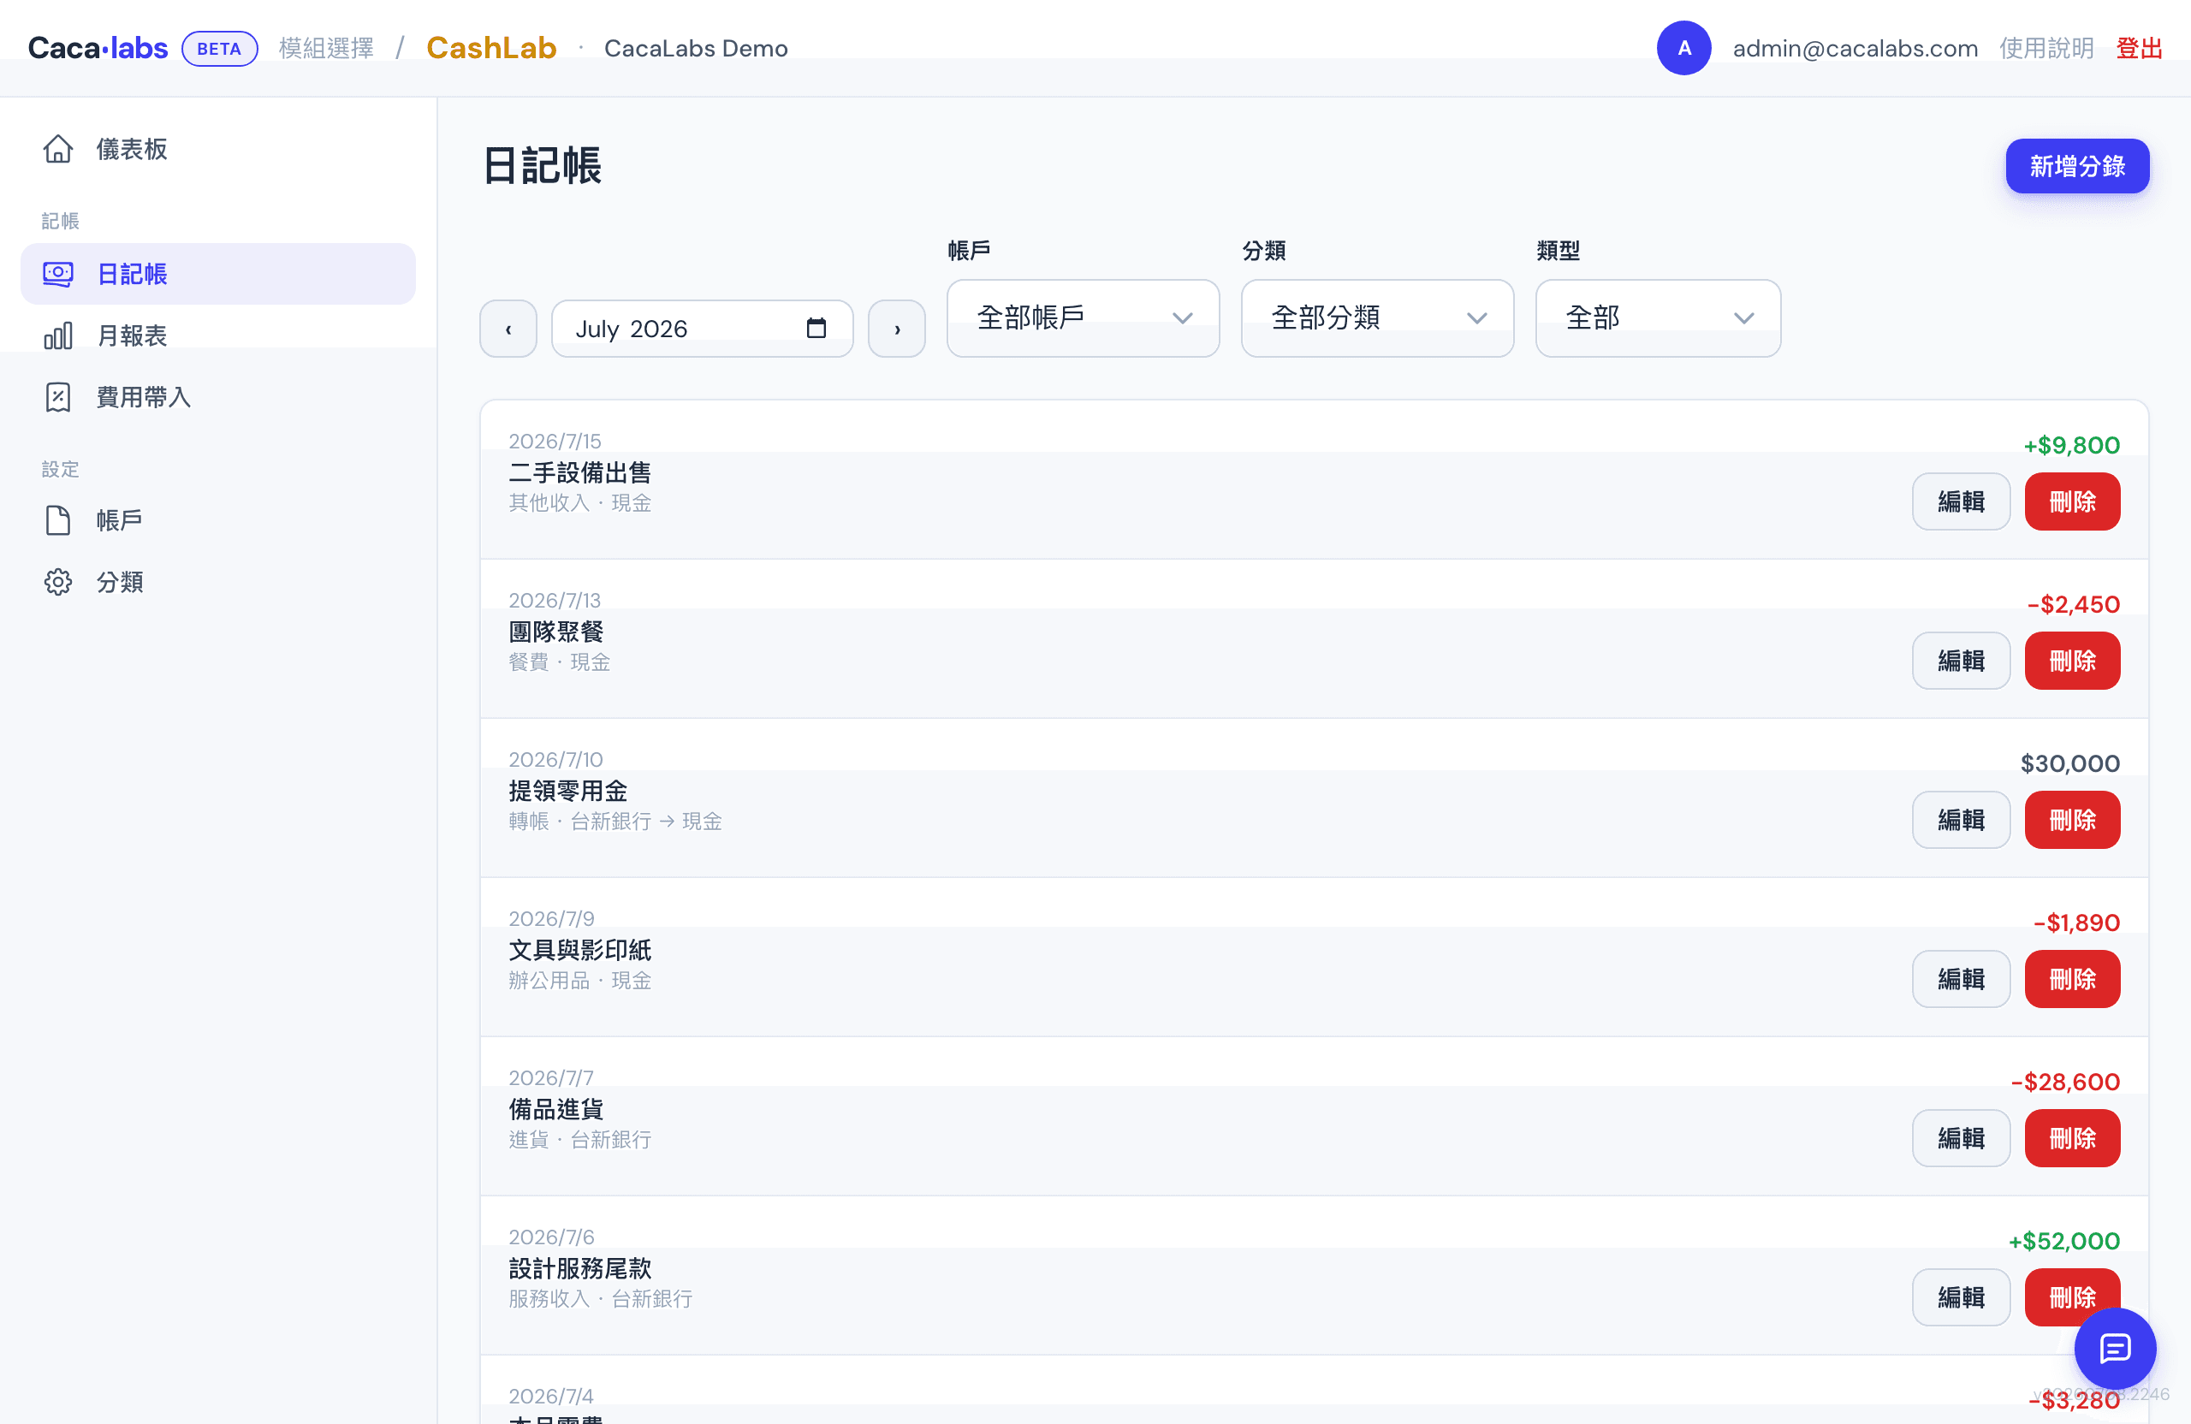The image size is (2191, 1424).
Task: Click the 服務收入 · 台新銀行 subtitle
Action: [x=600, y=1300]
